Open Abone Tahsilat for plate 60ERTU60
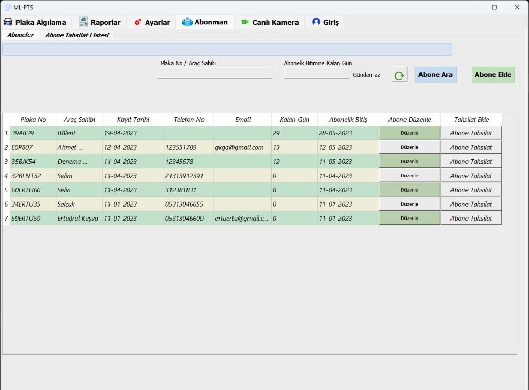Image resolution: width=529 pixels, height=390 pixels. 471,190
